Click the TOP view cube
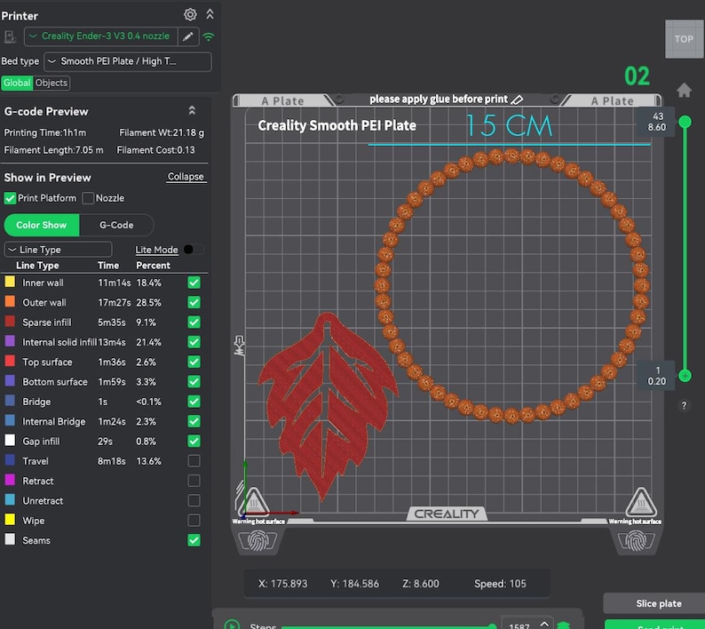705x629 pixels. [685, 39]
